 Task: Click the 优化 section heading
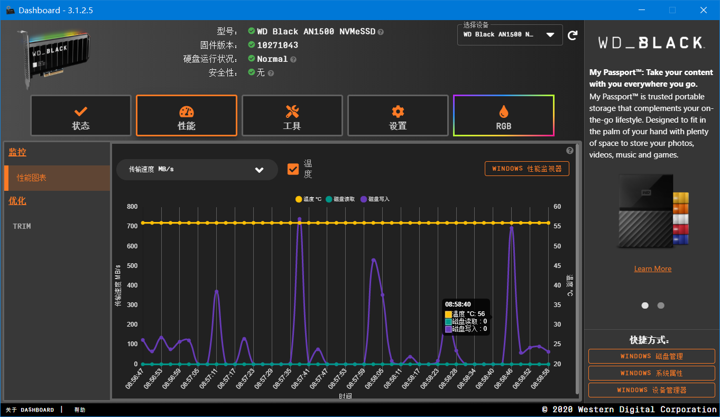[17, 201]
